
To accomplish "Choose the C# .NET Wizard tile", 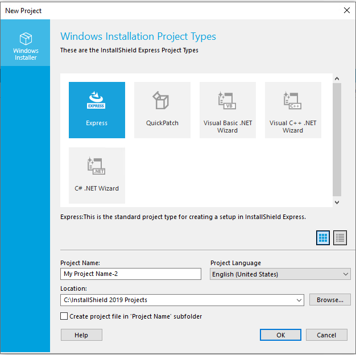I will 97,175.
